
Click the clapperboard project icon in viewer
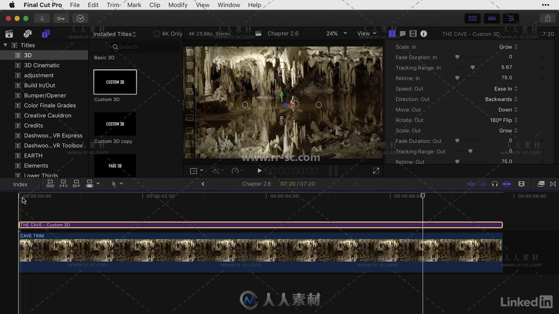click(259, 34)
